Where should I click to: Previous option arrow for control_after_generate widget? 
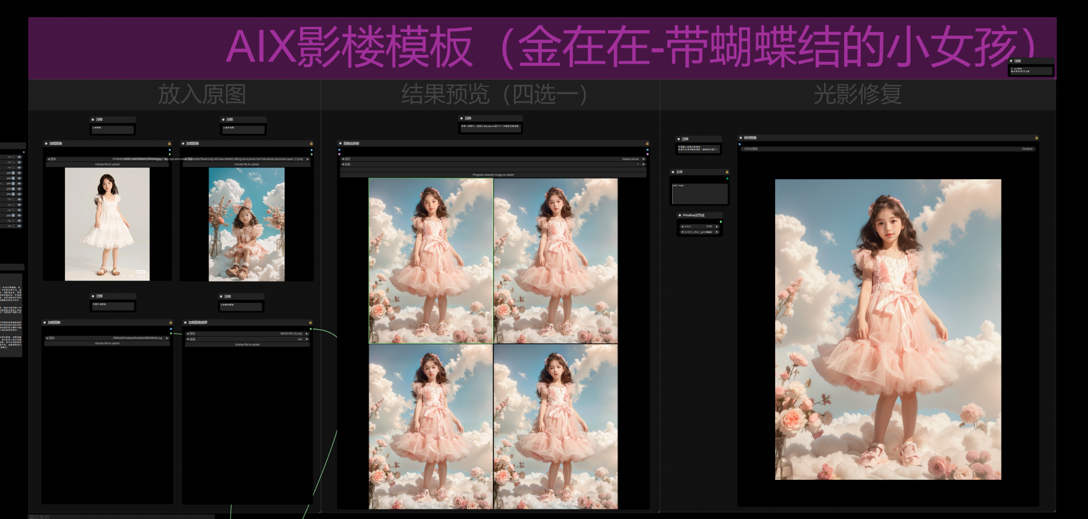682,232
